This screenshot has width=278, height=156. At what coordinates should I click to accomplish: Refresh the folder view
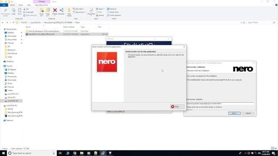pyautogui.click(x=244, y=23)
